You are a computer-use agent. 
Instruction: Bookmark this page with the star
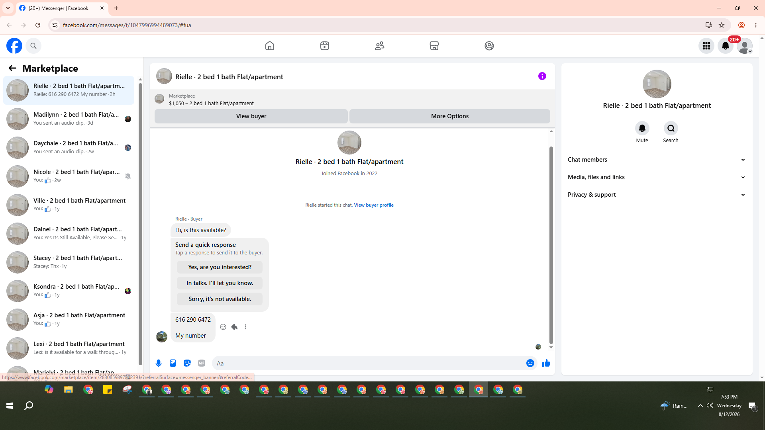click(722, 25)
